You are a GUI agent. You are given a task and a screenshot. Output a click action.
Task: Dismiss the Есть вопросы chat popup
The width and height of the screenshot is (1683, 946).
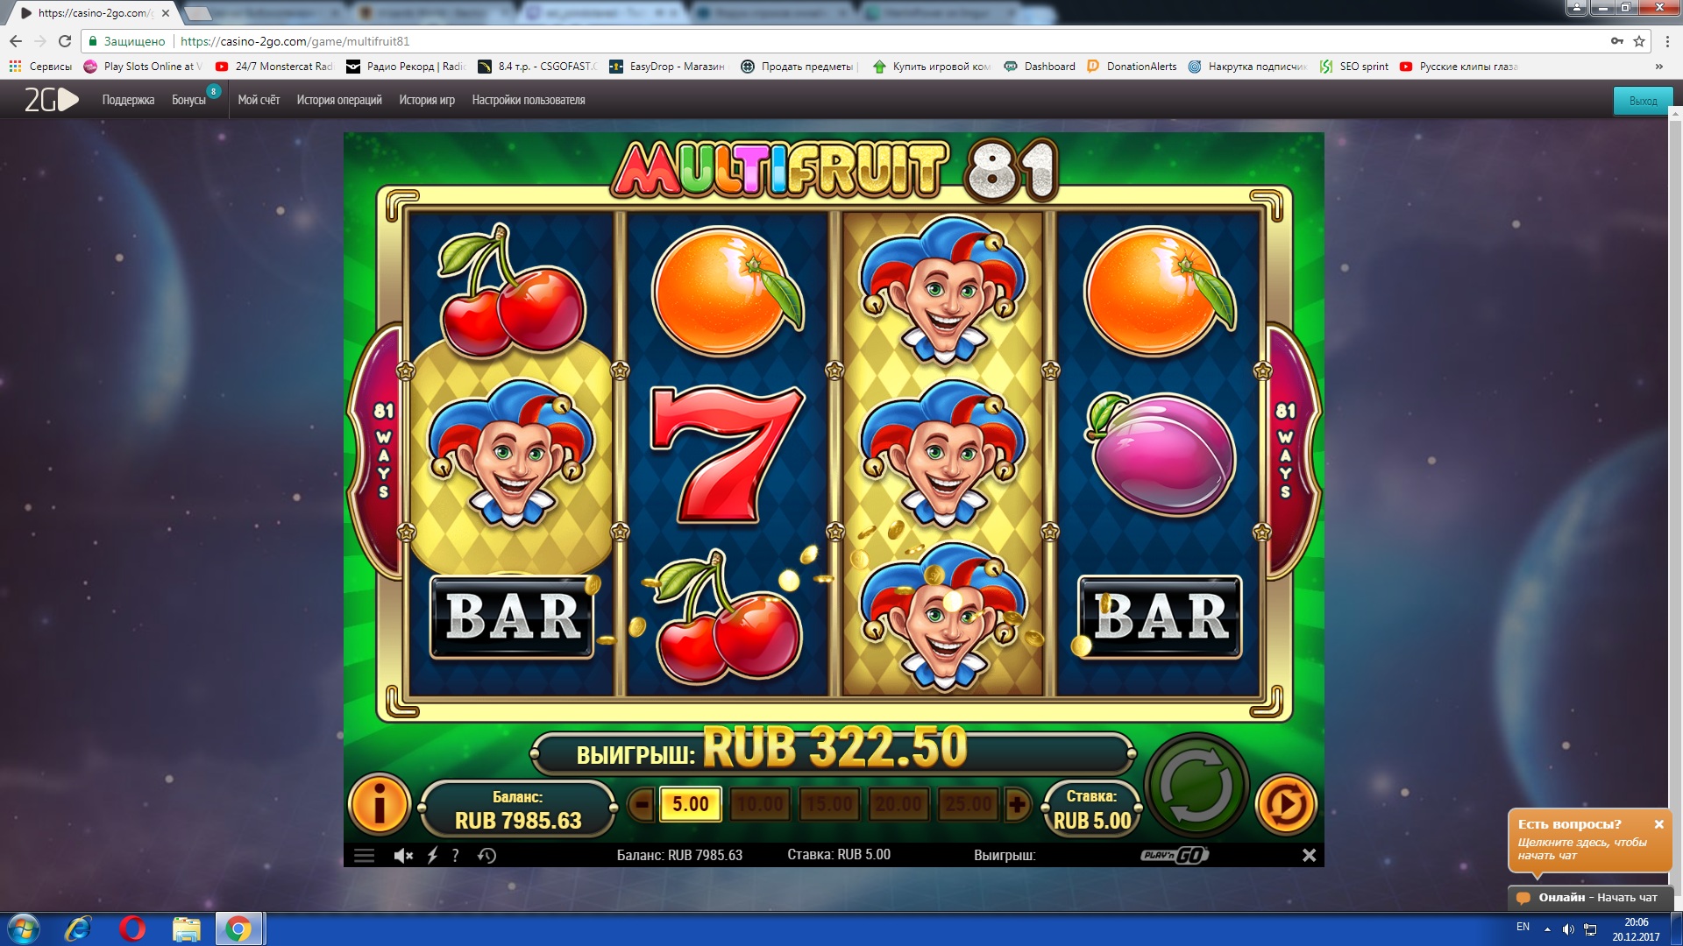point(1658,824)
